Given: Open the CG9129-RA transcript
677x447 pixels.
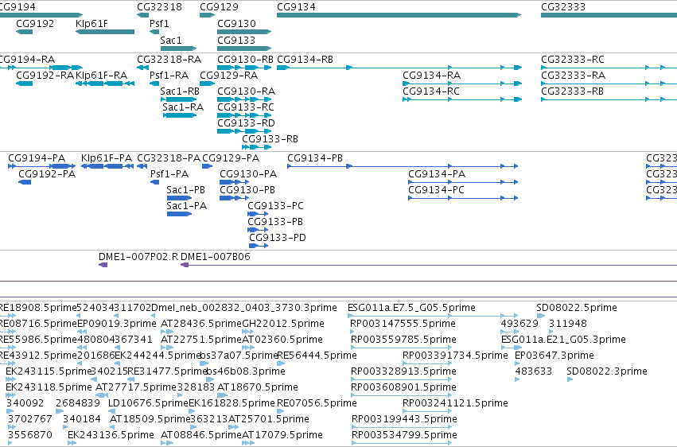Looking at the screenshot, I should click(x=208, y=84).
